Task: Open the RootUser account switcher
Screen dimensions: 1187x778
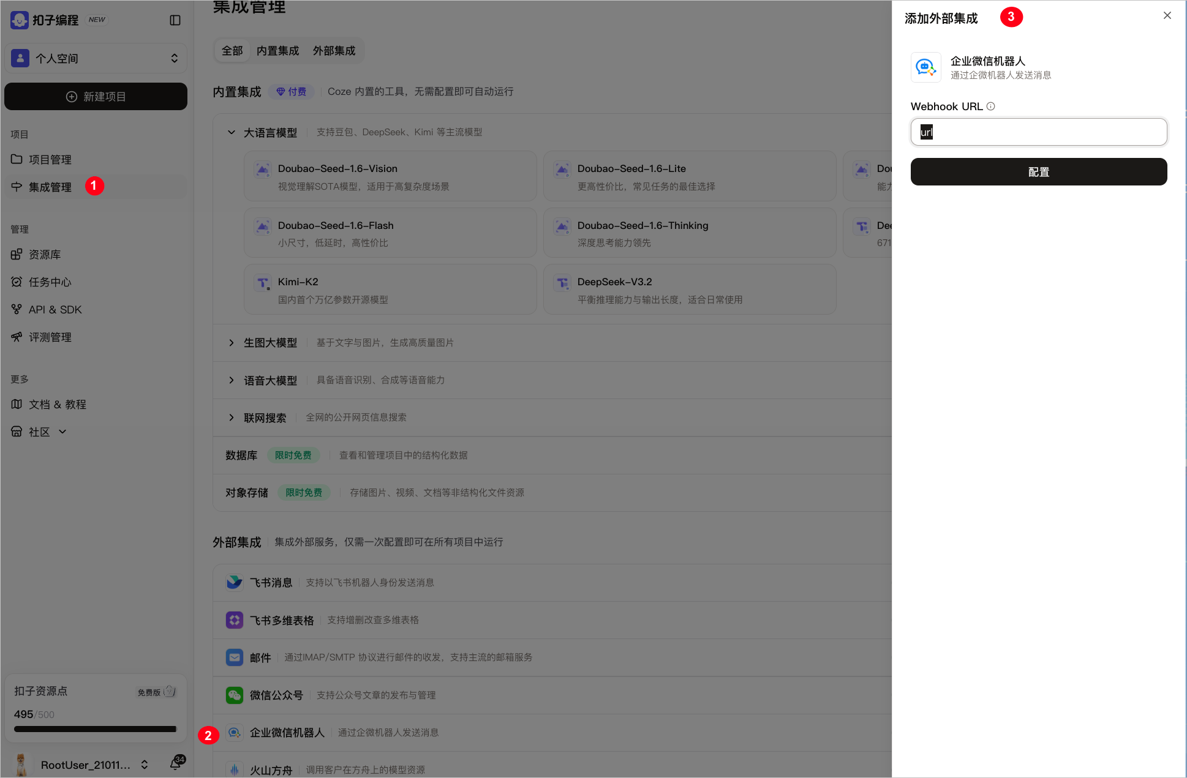Action: [145, 765]
